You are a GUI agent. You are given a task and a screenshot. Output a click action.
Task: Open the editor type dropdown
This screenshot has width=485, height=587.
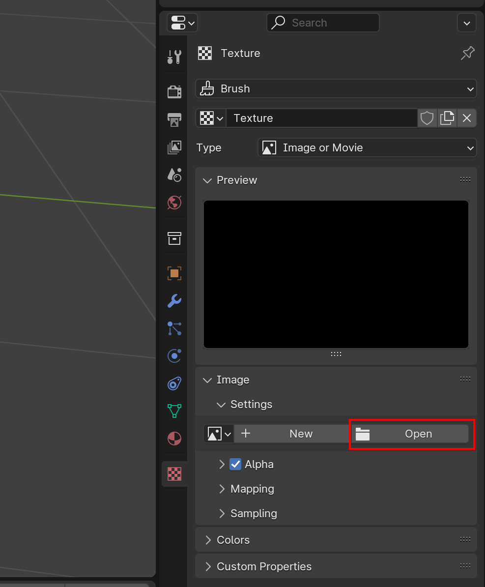182,23
